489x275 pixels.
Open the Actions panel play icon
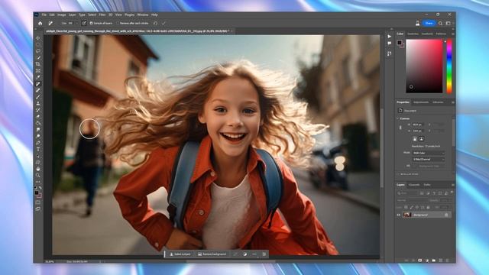(x=390, y=37)
